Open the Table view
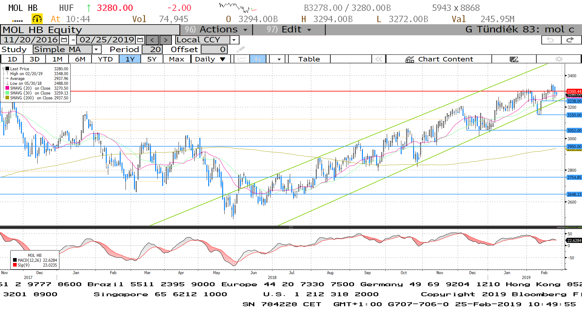Viewport: 582px width, 315px height. (x=309, y=59)
